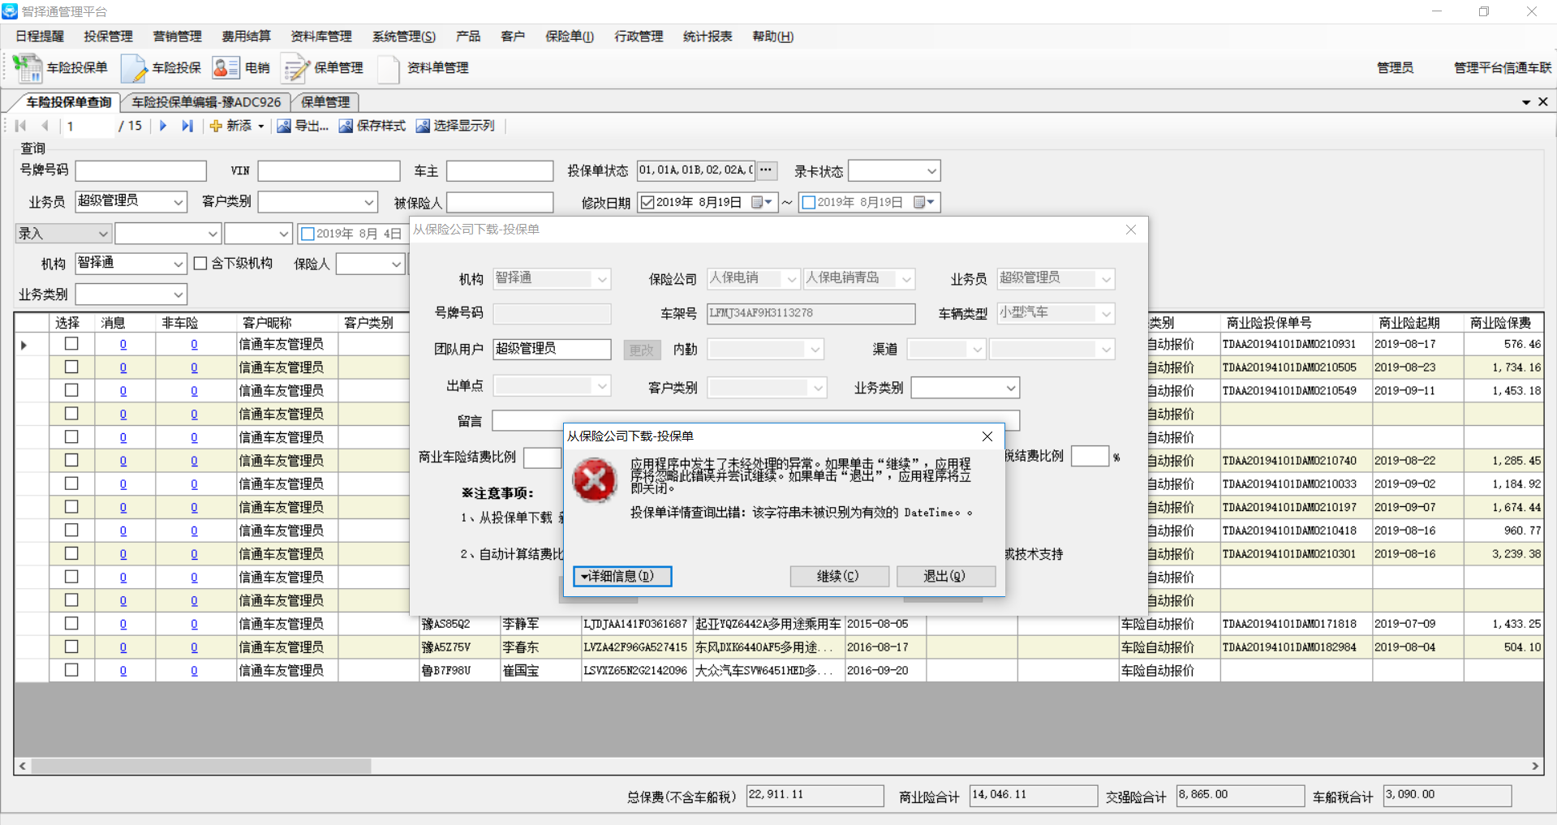Click the 导出 export icon

click(x=284, y=126)
